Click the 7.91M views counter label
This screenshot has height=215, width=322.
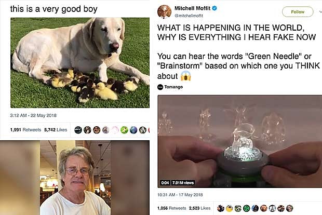click(x=183, y=183)
